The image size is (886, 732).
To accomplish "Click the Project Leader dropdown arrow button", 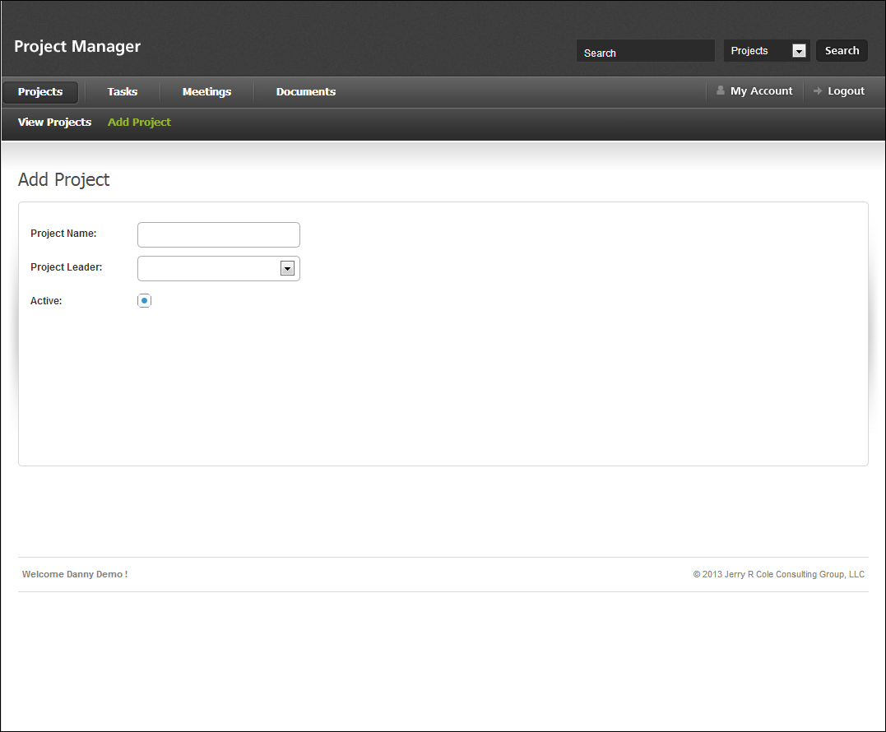I will (287, 268).
